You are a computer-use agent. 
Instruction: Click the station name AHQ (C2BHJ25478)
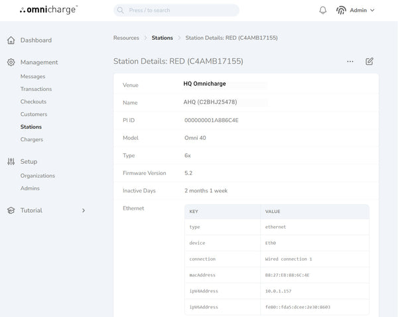210,102
